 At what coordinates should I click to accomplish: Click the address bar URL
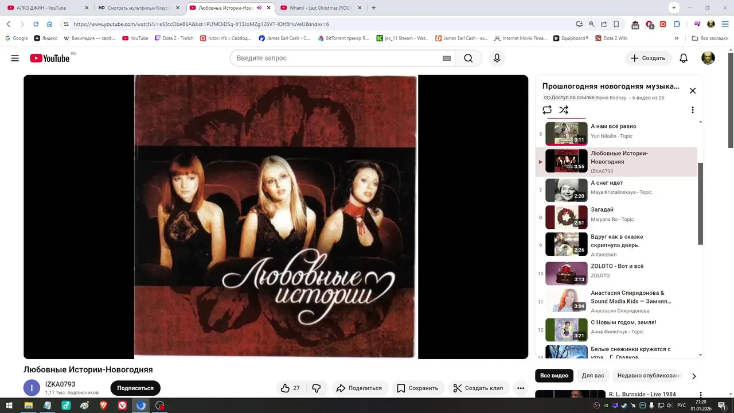tap(201, 24)
